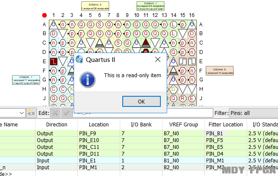Open the Filter 'Pins: all' dropdown
Viewport: 278px width, 176px height.
(x=253, y=113)
